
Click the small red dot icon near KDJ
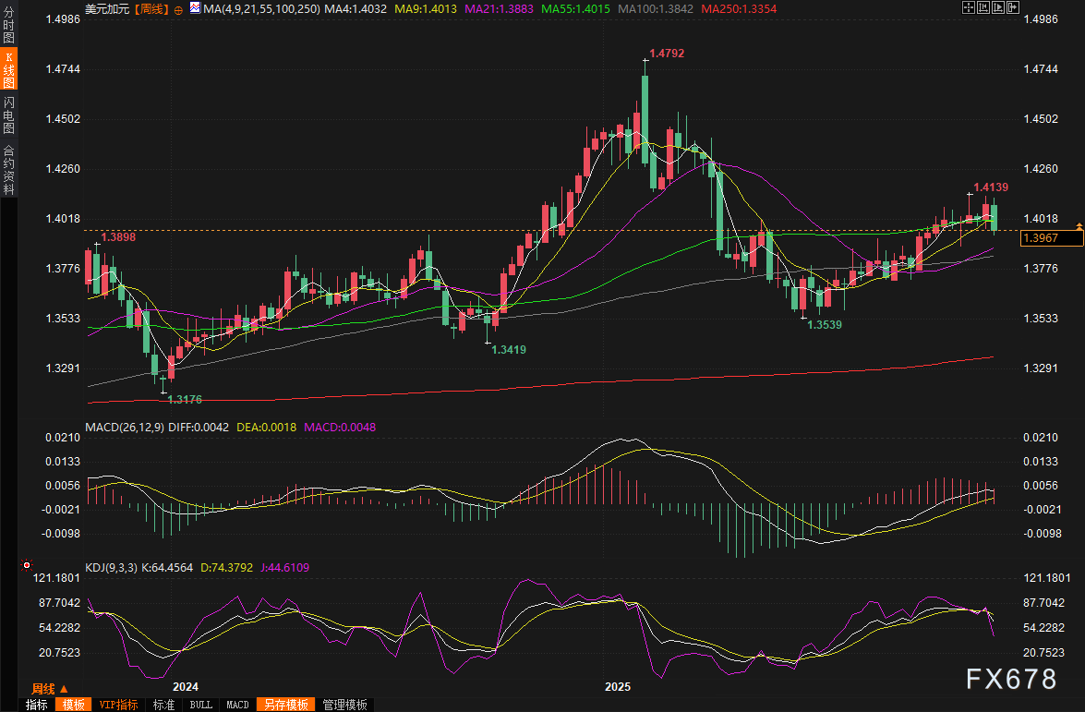[x=27, y=565]
